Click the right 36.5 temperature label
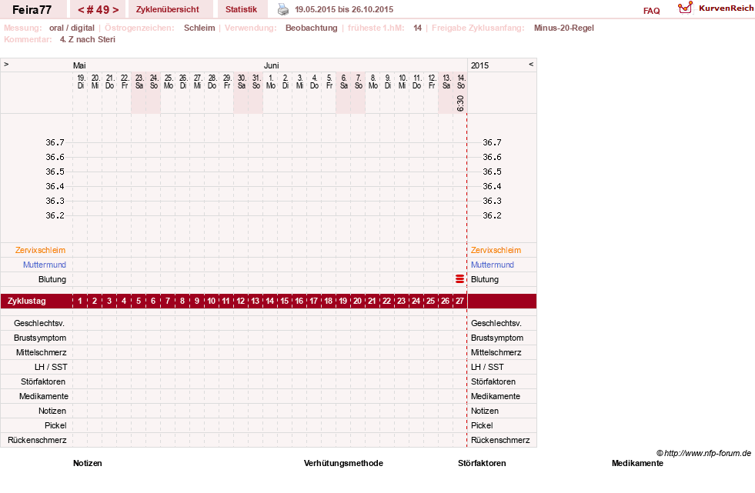 (x=492, y=172)
